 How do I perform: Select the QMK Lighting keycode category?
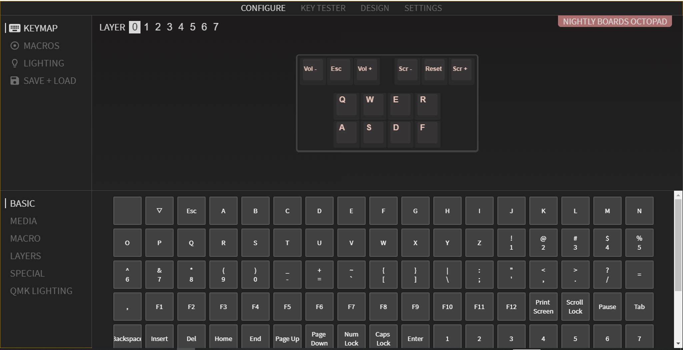coord(41,291)
